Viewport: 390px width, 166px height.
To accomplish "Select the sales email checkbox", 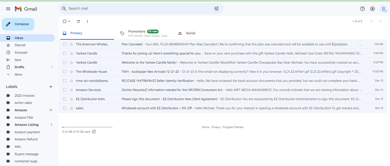I will (65, 108).
